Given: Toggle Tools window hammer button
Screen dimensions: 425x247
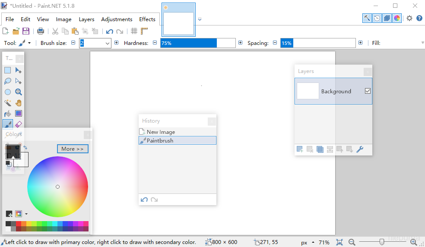Looking at the screenshot, I should click(x=367, y=18).
